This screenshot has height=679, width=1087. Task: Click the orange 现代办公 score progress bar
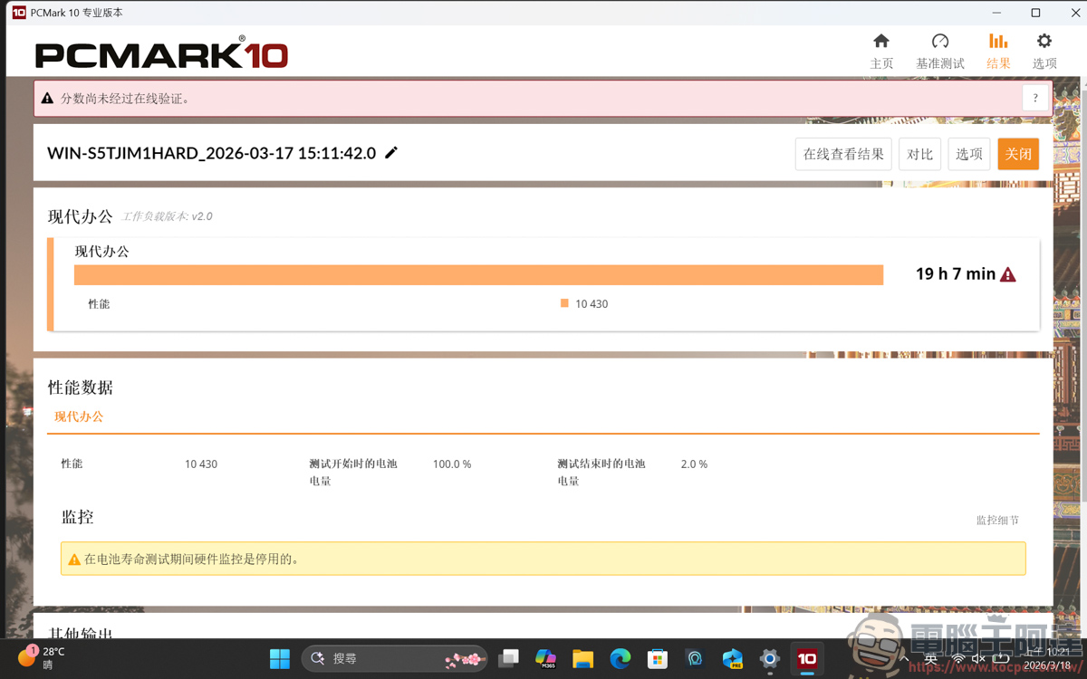click(480, 273)
